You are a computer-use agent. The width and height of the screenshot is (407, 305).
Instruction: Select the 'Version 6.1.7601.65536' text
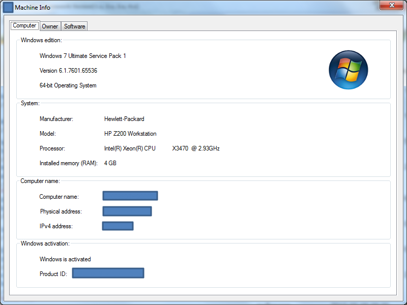[68, 71]
